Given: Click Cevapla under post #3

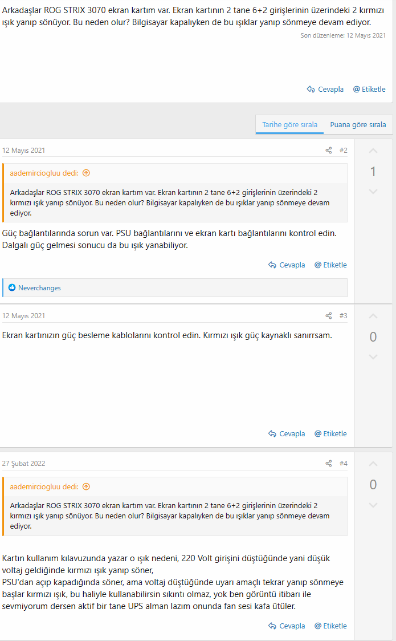Looking at the screenshot, I should (x=287, y=434).
